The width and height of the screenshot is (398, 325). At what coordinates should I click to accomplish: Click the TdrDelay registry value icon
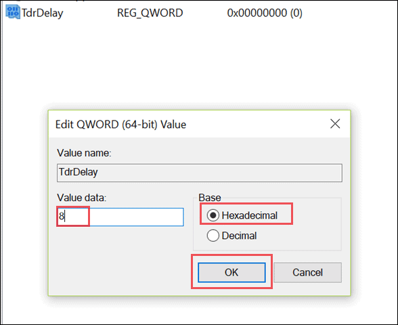pos(13,12)
